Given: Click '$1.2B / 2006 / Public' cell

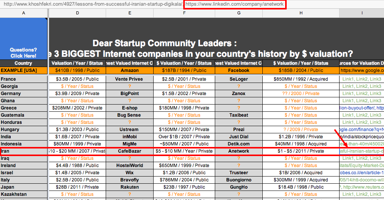Looking at the screenshot, I should point(184,173).
